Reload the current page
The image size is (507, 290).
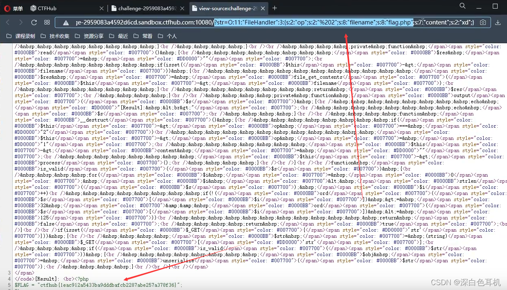tap(34, 22)
